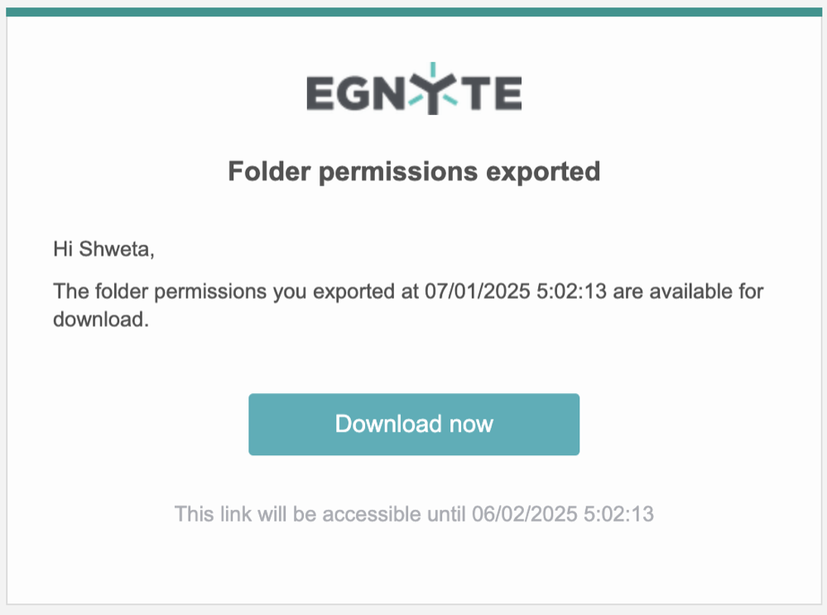The image size is (827, 615).
Task: Click the expiry date 06/02/2025 5:02:13
Action: pyautogui.click(x=563, y=514)
